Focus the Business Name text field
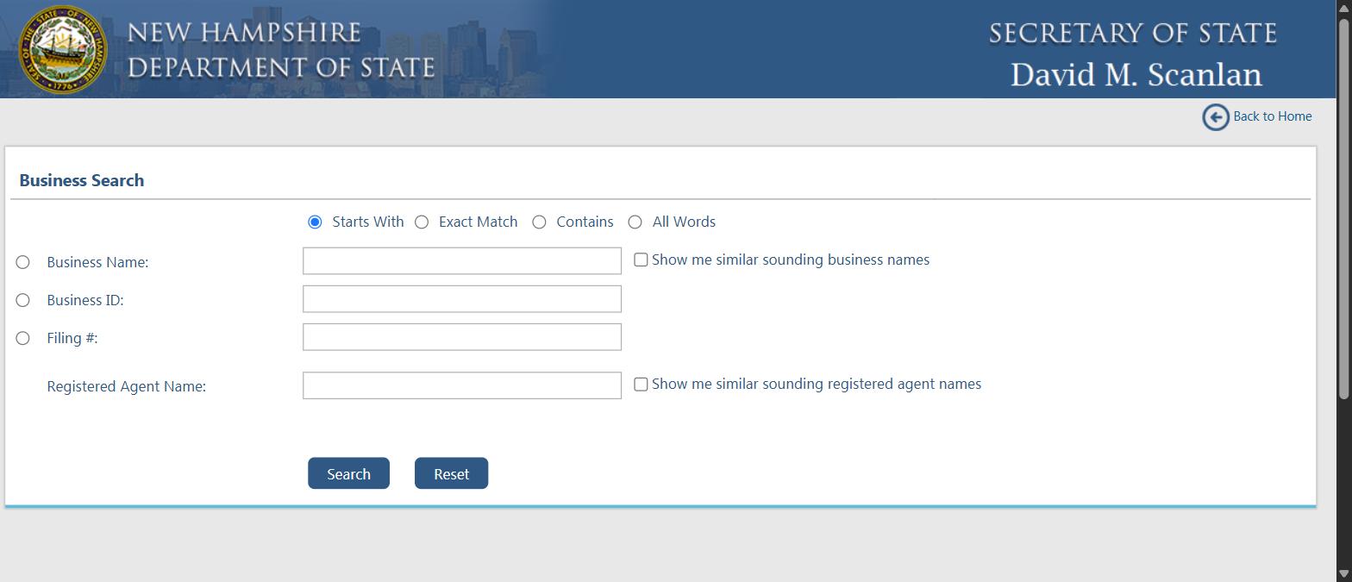The height and width of the screenshot is (582, 1352). tap(462, 261)
